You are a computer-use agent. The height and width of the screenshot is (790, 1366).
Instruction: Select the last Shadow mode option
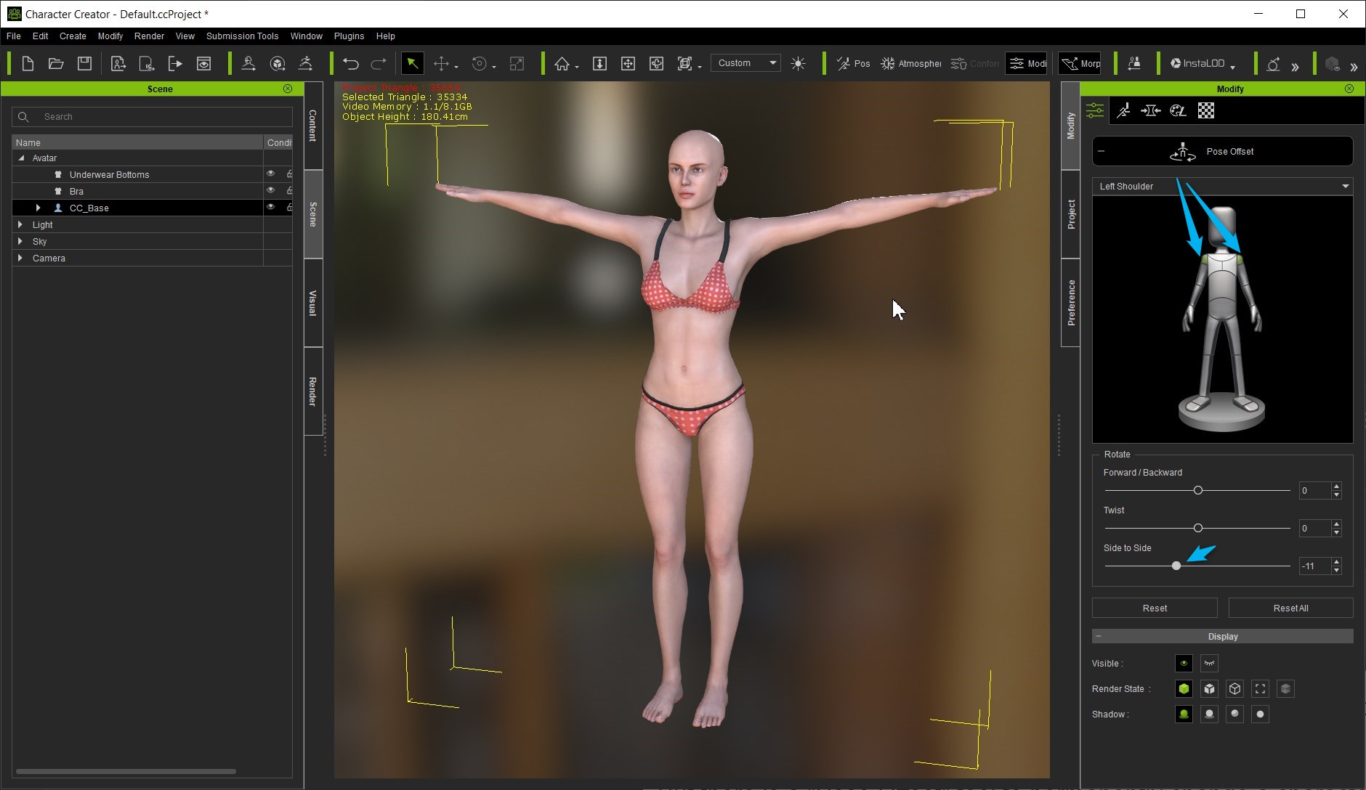coord(1260,714)
